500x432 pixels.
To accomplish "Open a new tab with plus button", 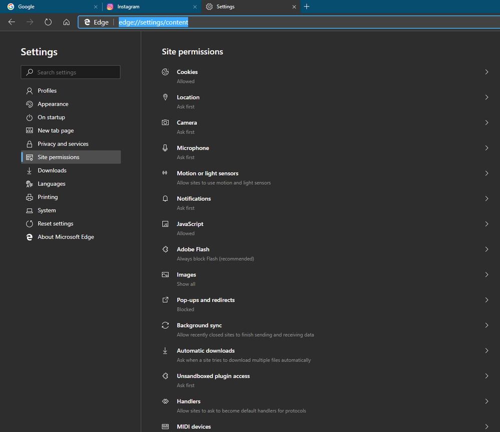I will [306, 7].
